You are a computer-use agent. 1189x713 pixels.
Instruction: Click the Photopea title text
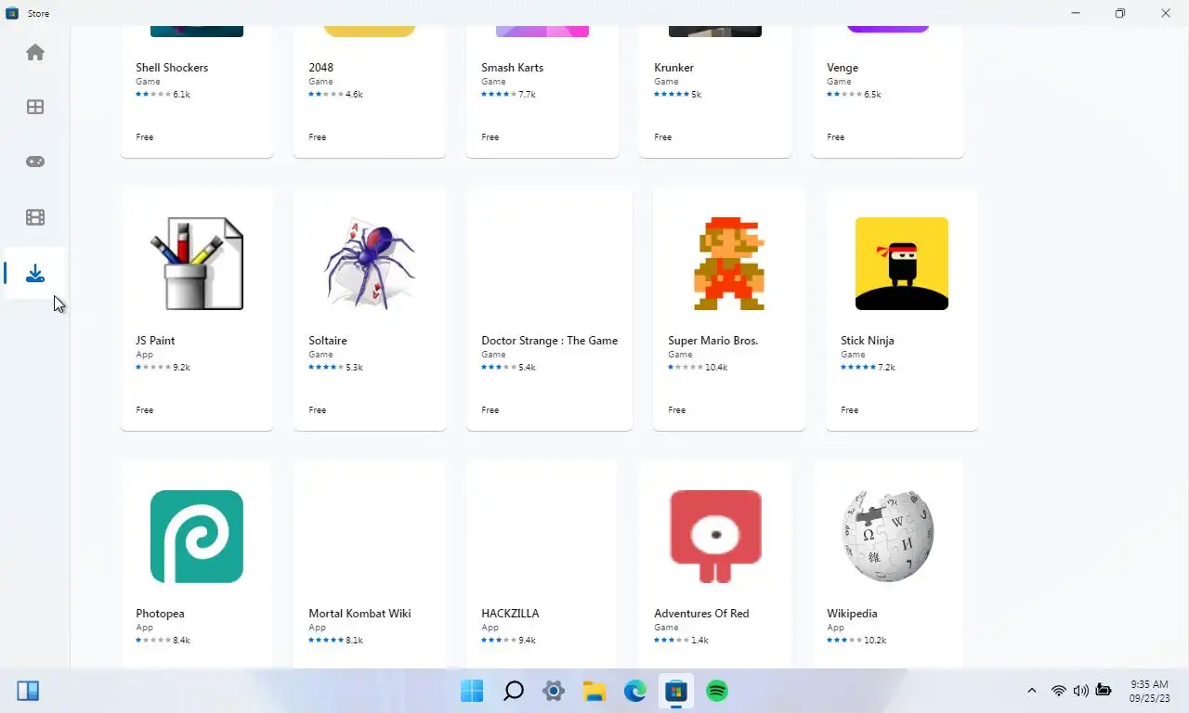[160, 614]
